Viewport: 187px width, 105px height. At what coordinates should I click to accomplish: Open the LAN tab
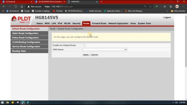(54, 23)
